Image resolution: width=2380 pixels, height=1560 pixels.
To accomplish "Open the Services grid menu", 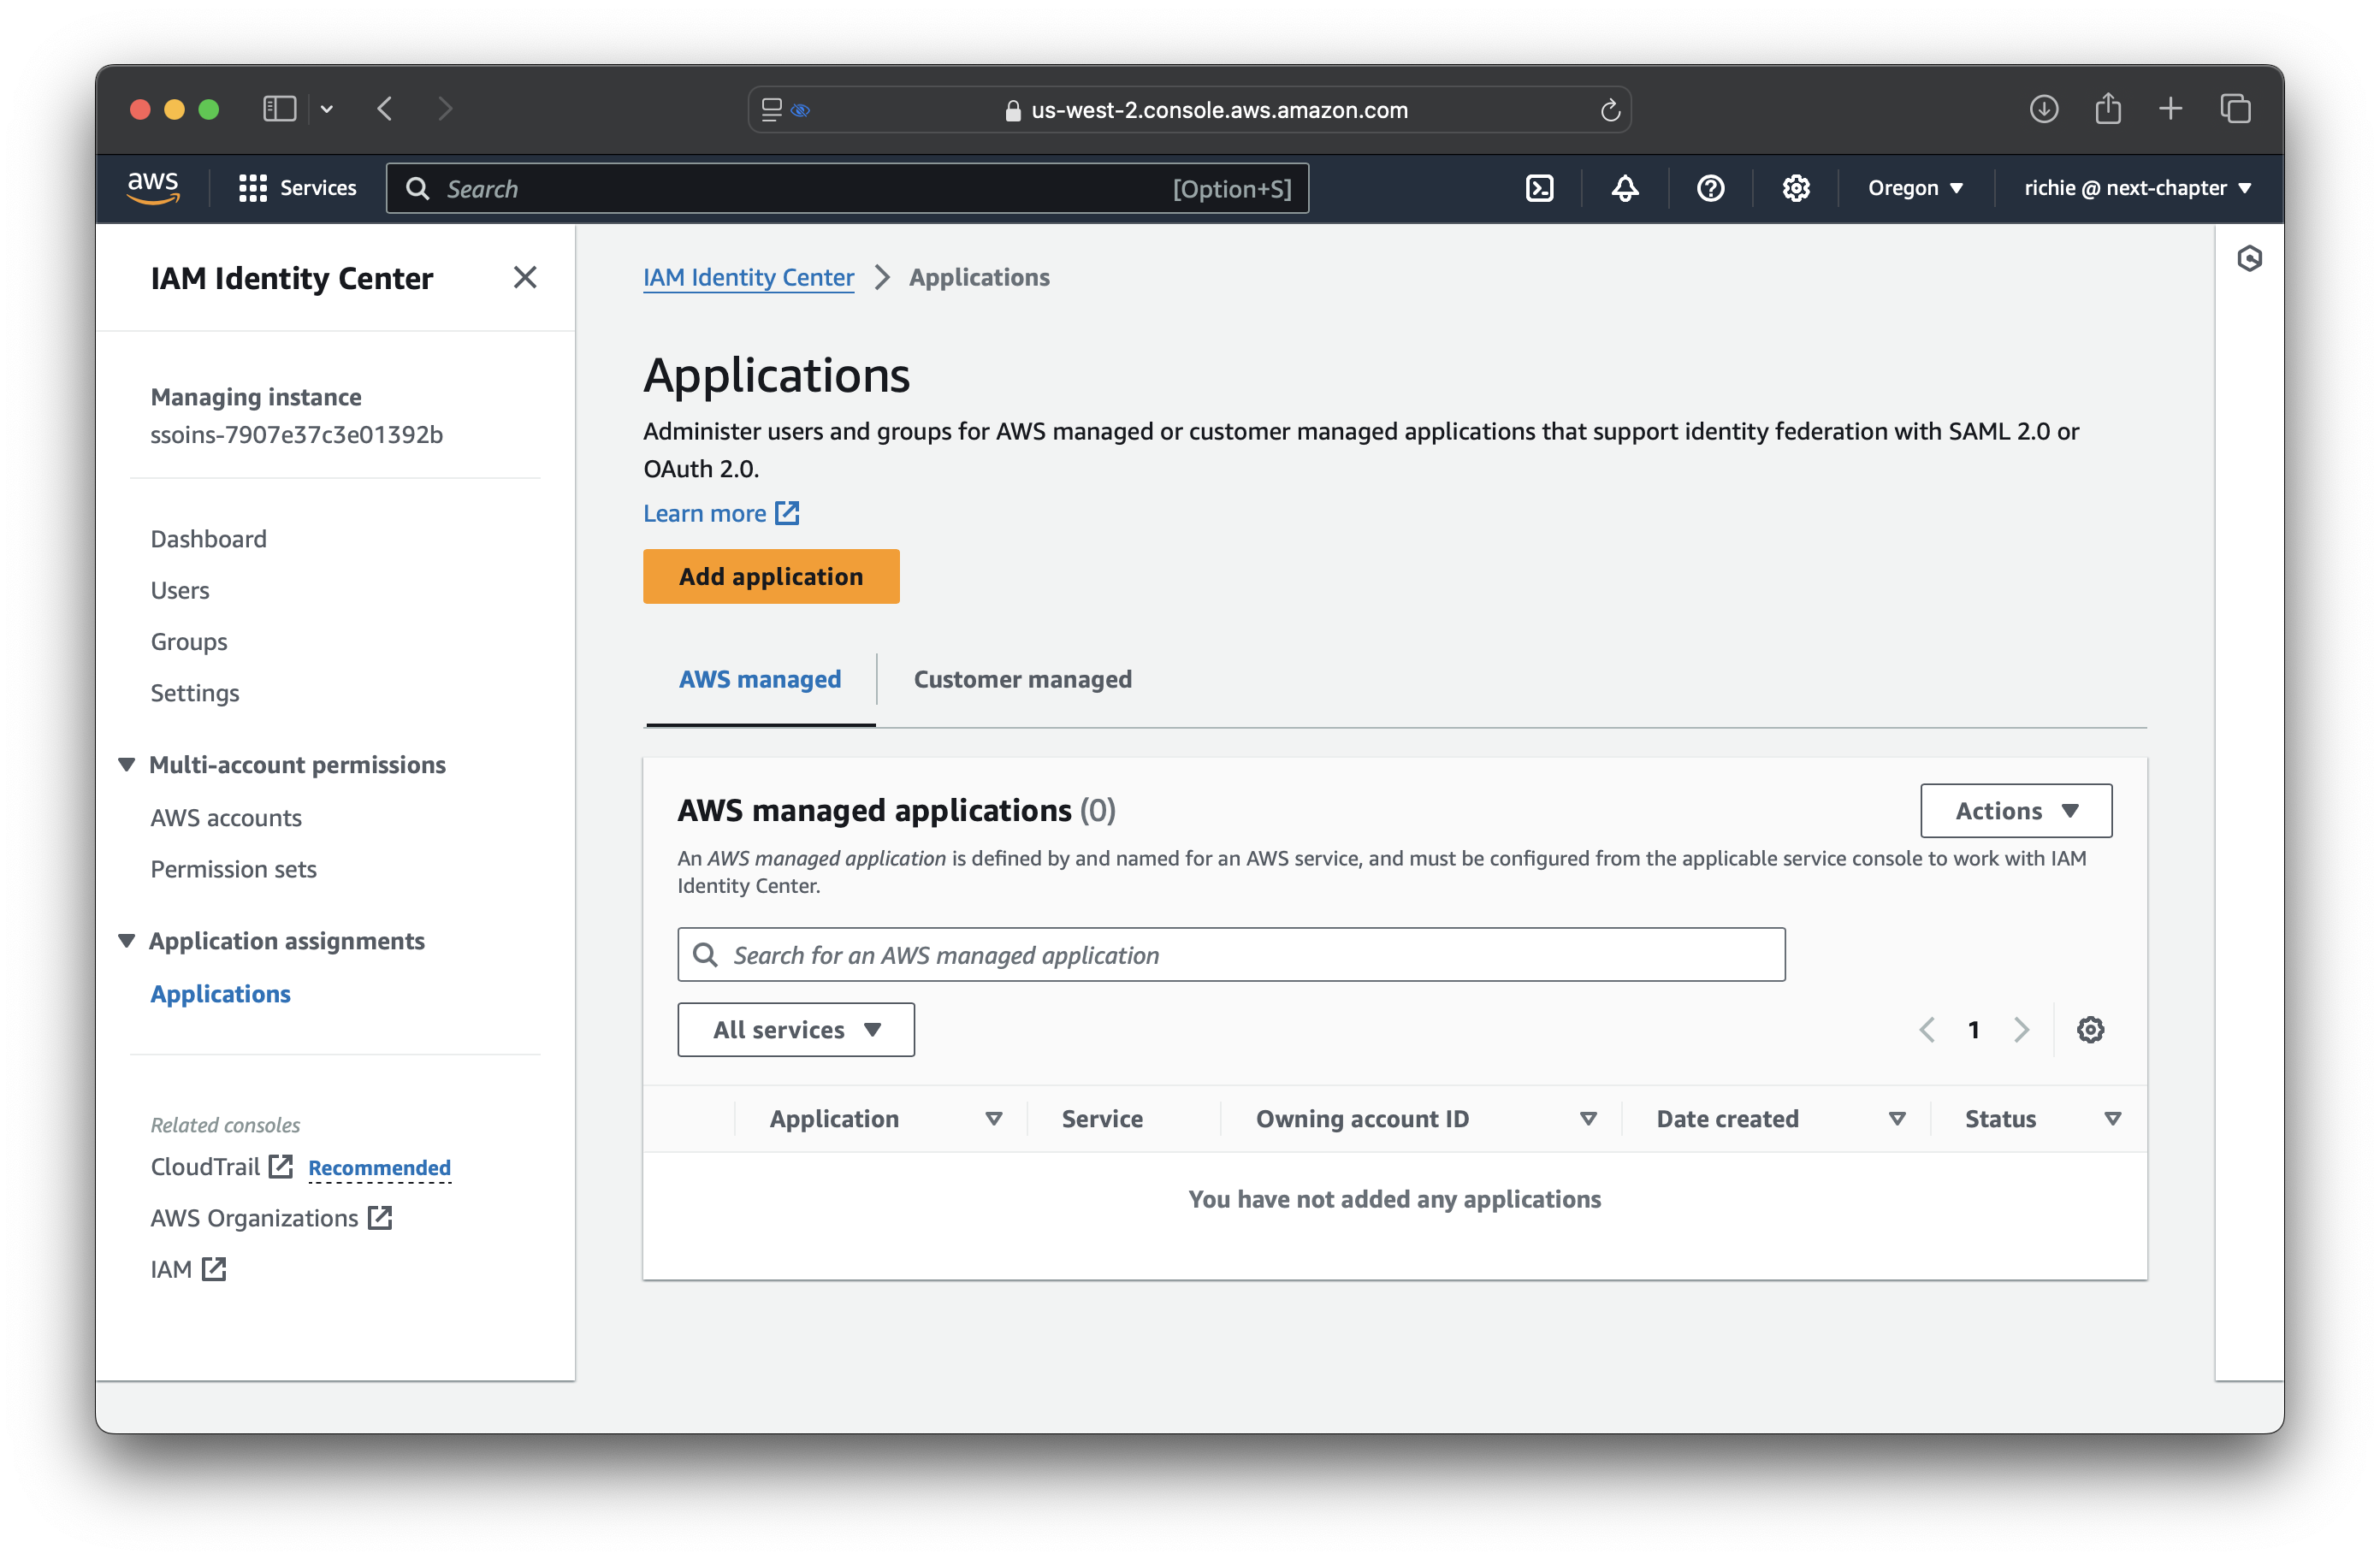I will 297,188.
